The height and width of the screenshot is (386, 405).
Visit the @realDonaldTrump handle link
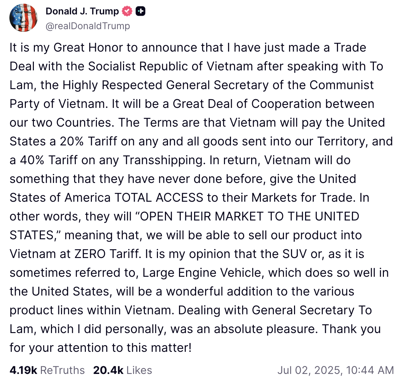click(x=88, y=26)
